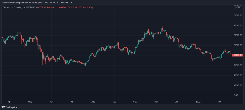The image size is (245, 110).
Task: Click the Jul label on time axis
Action: (72, 102)
